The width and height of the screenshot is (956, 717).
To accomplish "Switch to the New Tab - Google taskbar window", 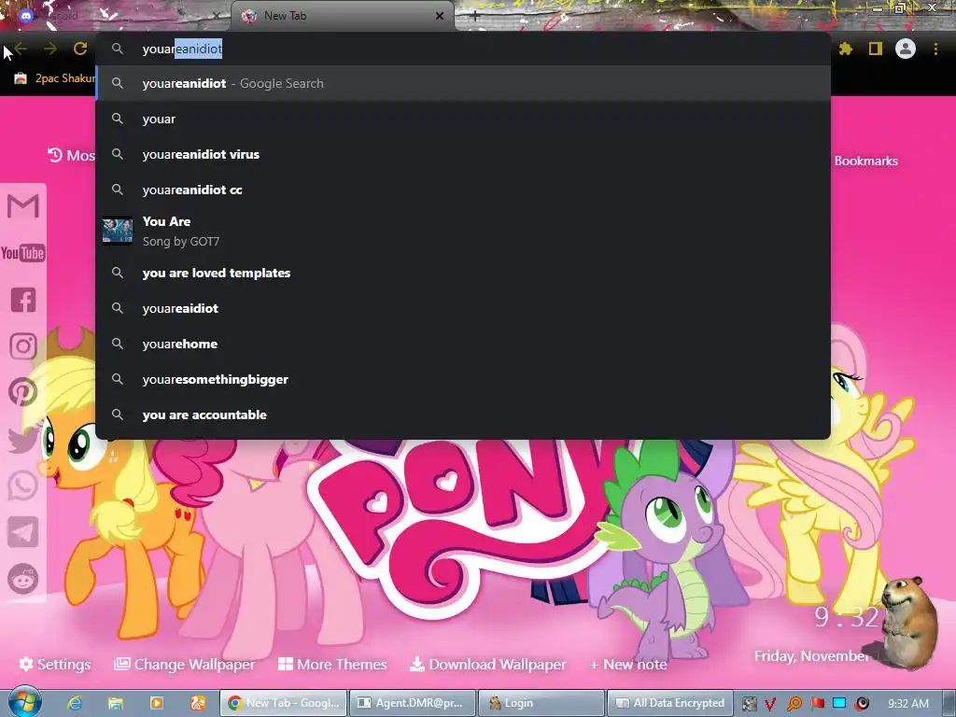I will click(x=284, y=703).
